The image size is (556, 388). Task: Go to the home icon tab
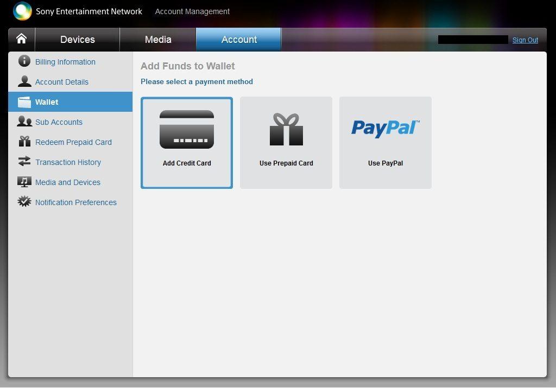coord(21,39)
